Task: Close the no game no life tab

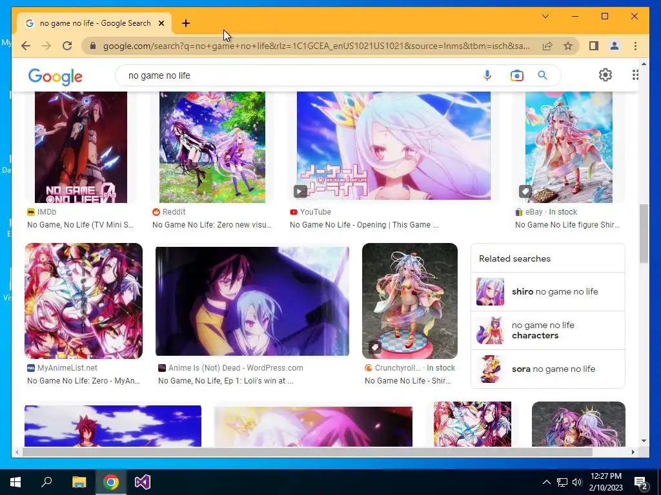Action: pos(161,23)
